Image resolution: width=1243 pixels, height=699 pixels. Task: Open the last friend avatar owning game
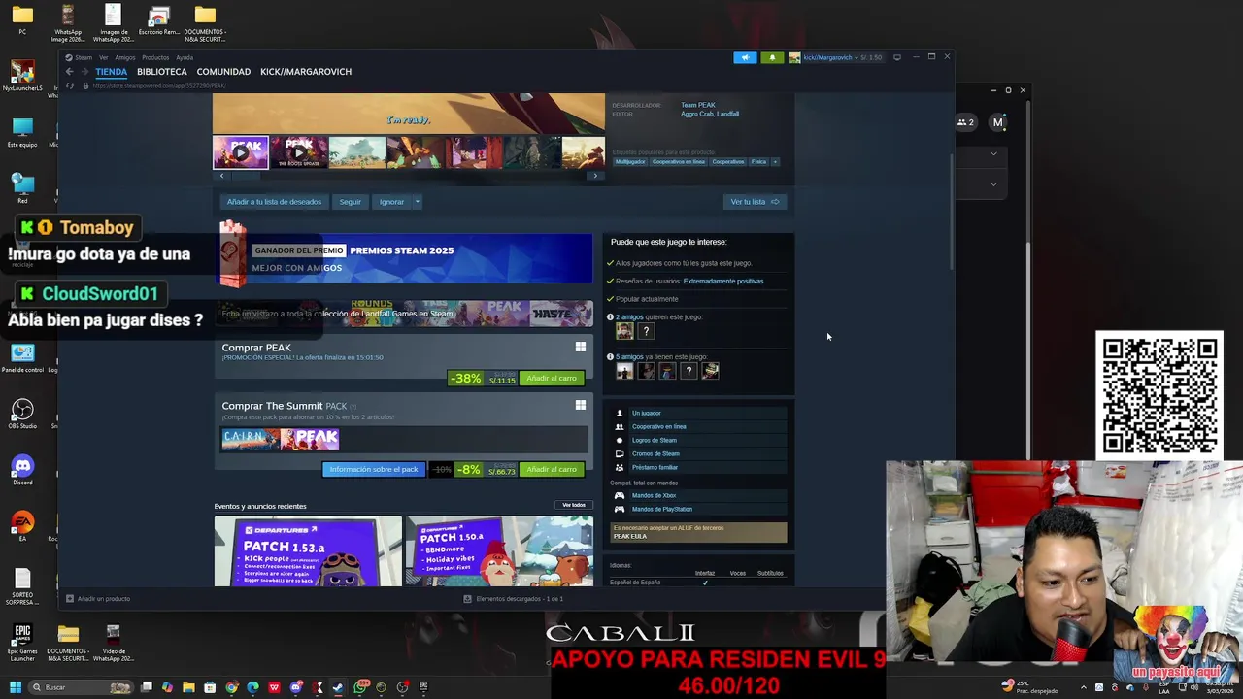click(711, 371)
